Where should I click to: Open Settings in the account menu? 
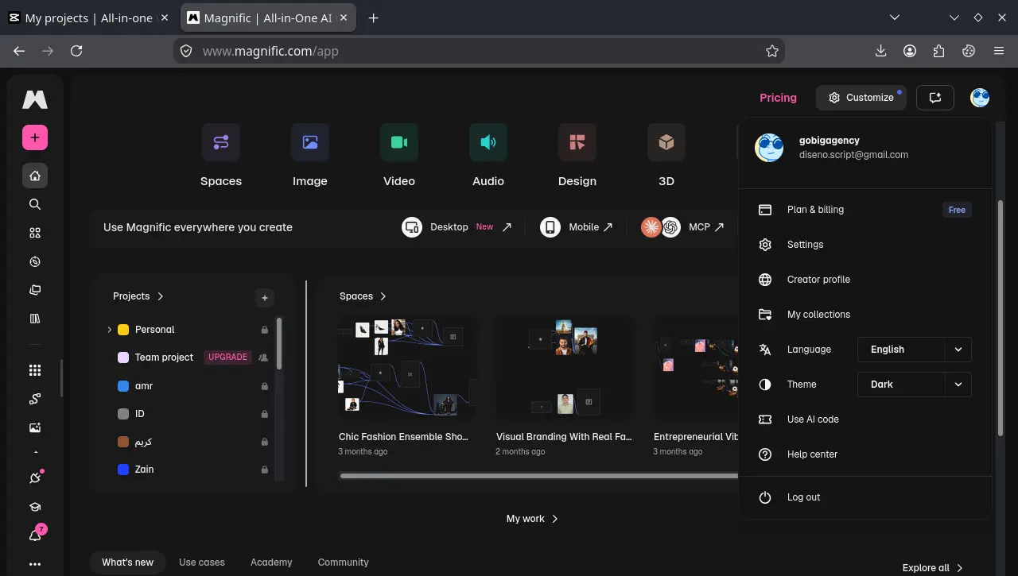865,245
